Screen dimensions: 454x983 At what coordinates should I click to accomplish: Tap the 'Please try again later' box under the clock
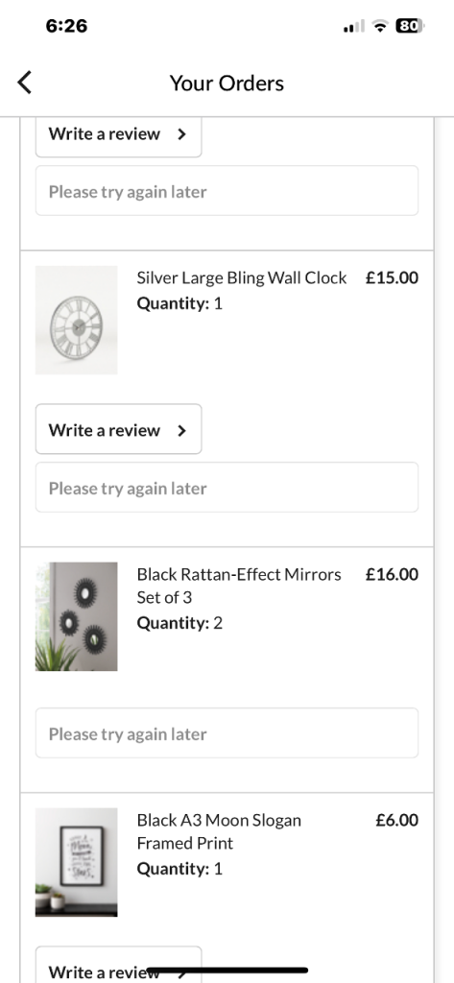point(227,487)
